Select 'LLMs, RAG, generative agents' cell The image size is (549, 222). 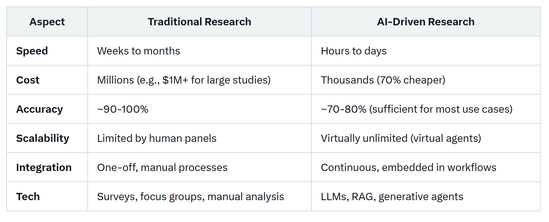[x=392, y=197]
